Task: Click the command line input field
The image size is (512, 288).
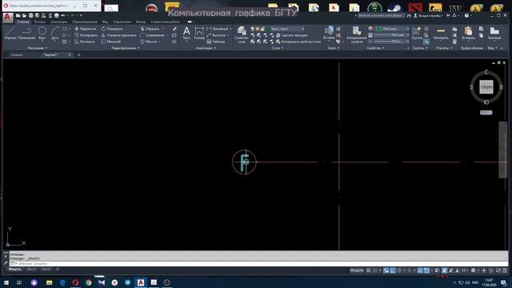Action: pos(258,263)
